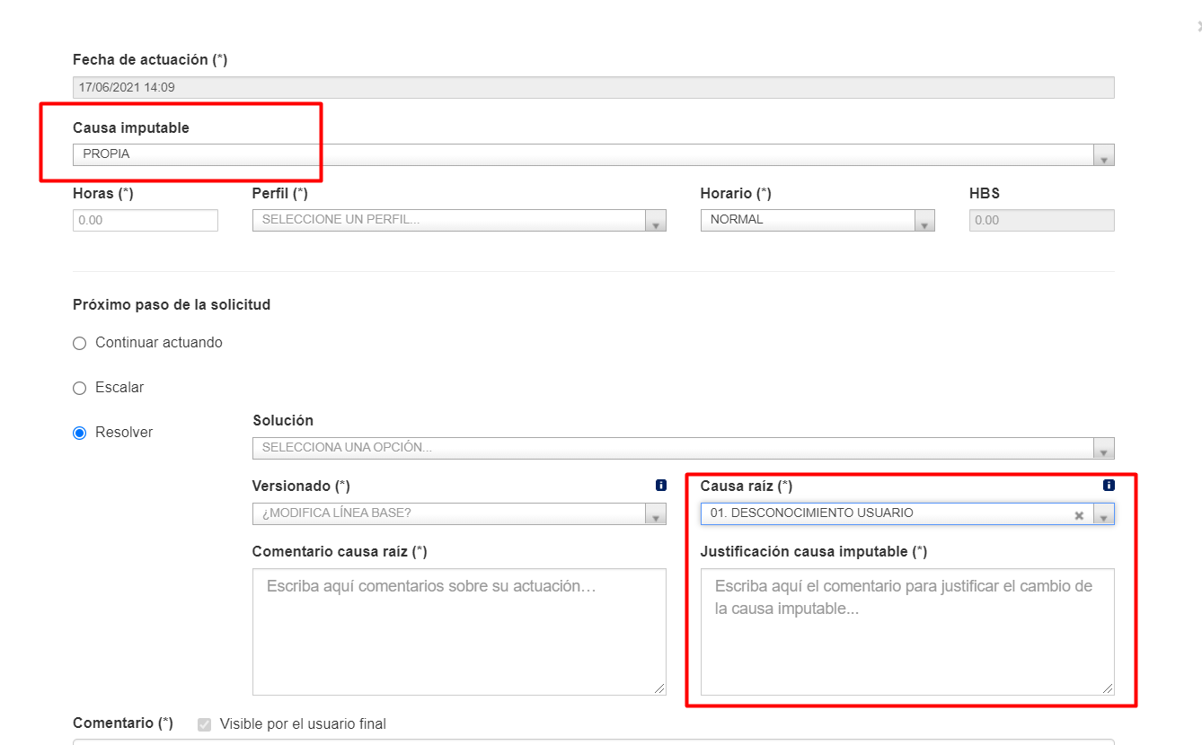The image size is (1202, 745).
Task: Open the Versionado dropdown ¿MODIFICA LÍNEA BASE?
Action: point(459,513)
